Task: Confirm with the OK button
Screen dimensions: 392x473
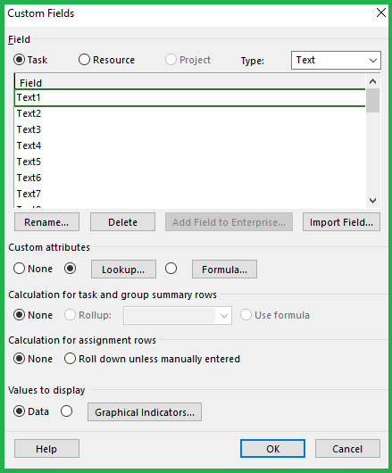Action: (272, 449)
